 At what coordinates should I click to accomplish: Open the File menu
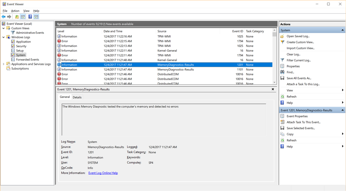pyautogui.click(x=5, y=11)
